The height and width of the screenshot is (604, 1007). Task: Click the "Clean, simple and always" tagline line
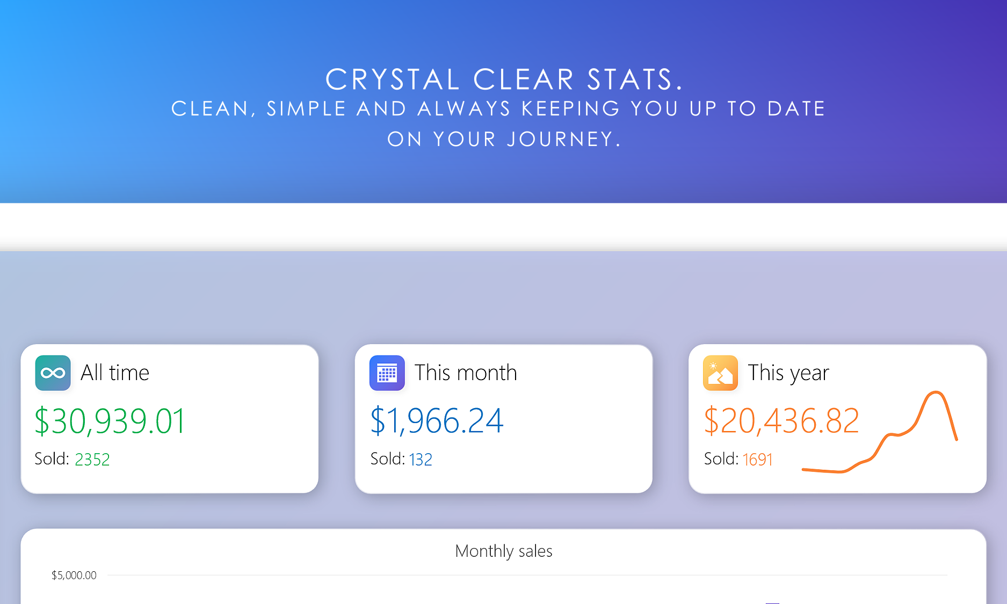click(x=498, y=109)
